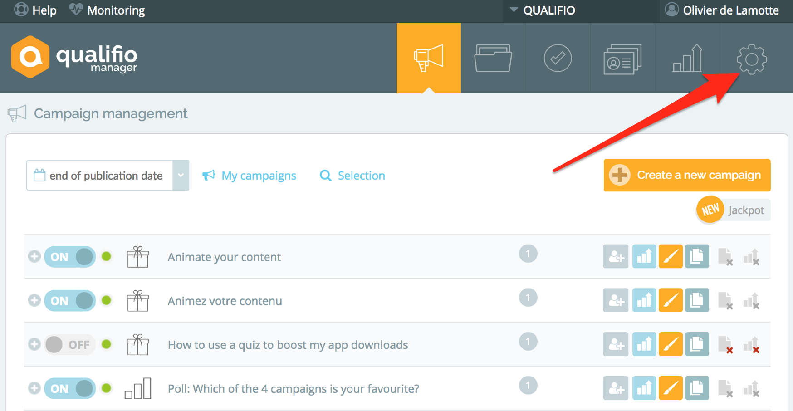This screenshot has width=793, height=411.
Task: Duplicate the Poll campaign
Action: click(697, 388)
